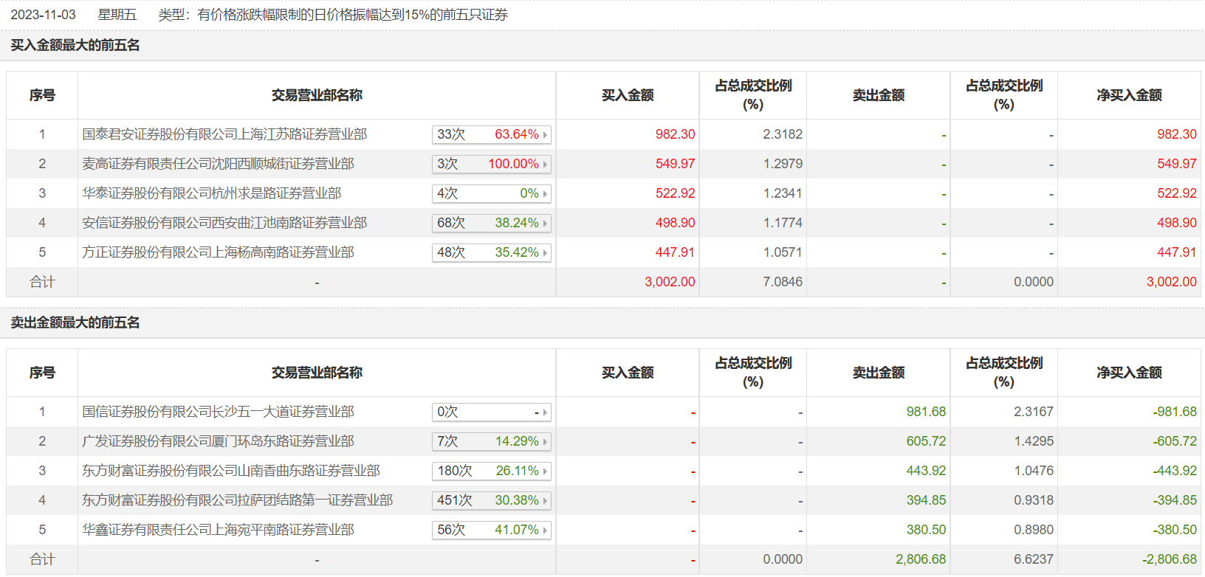Click 卖出金额最大的前五名 section heading
Screen dimensions: 1205x577
click(x=75, y=323)
